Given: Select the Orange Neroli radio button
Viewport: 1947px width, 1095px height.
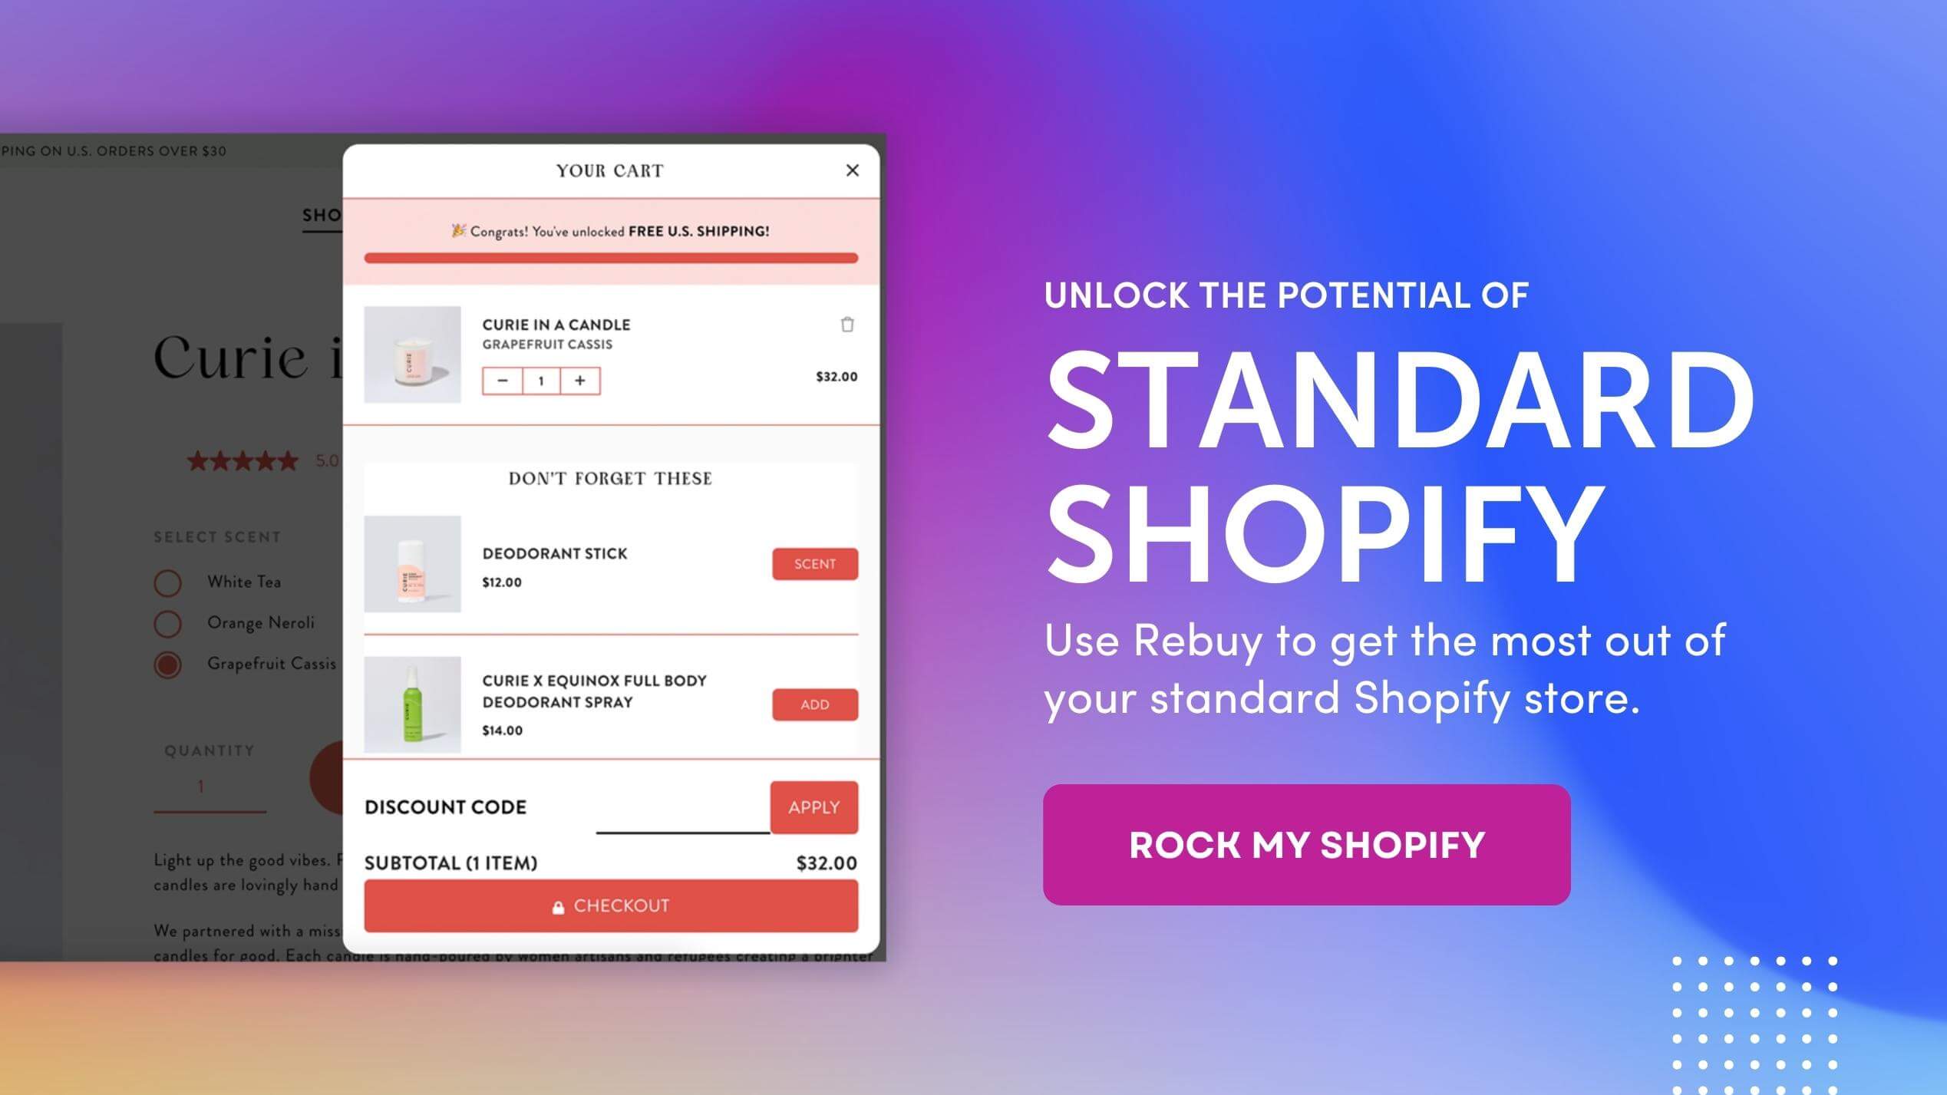Looking at the screenshot, I should (167, 622).
